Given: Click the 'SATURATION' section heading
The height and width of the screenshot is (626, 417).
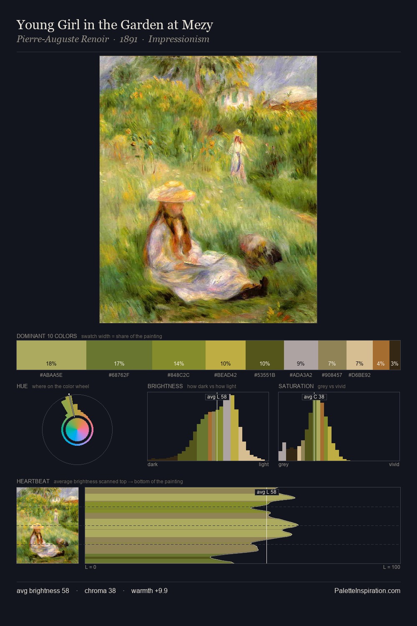Looking at the screenshot, I should (x=296, y=386).
